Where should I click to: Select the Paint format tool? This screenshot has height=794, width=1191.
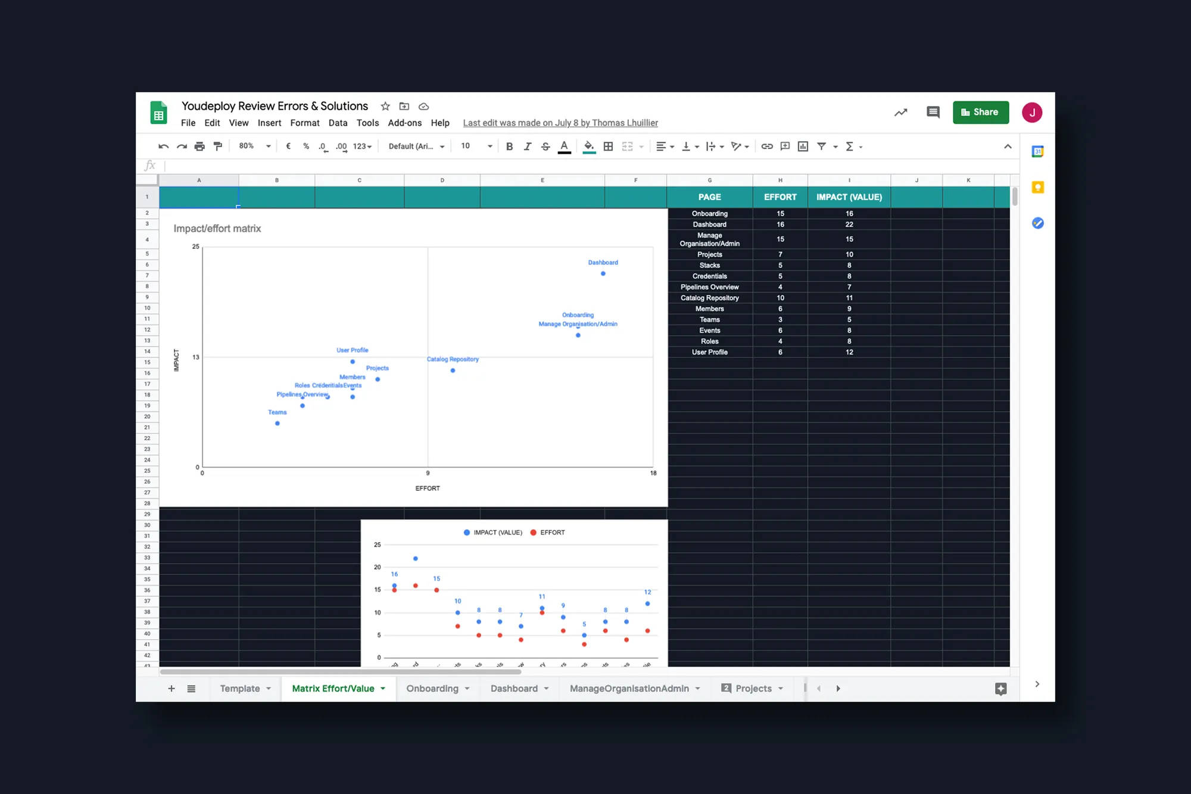218,147
